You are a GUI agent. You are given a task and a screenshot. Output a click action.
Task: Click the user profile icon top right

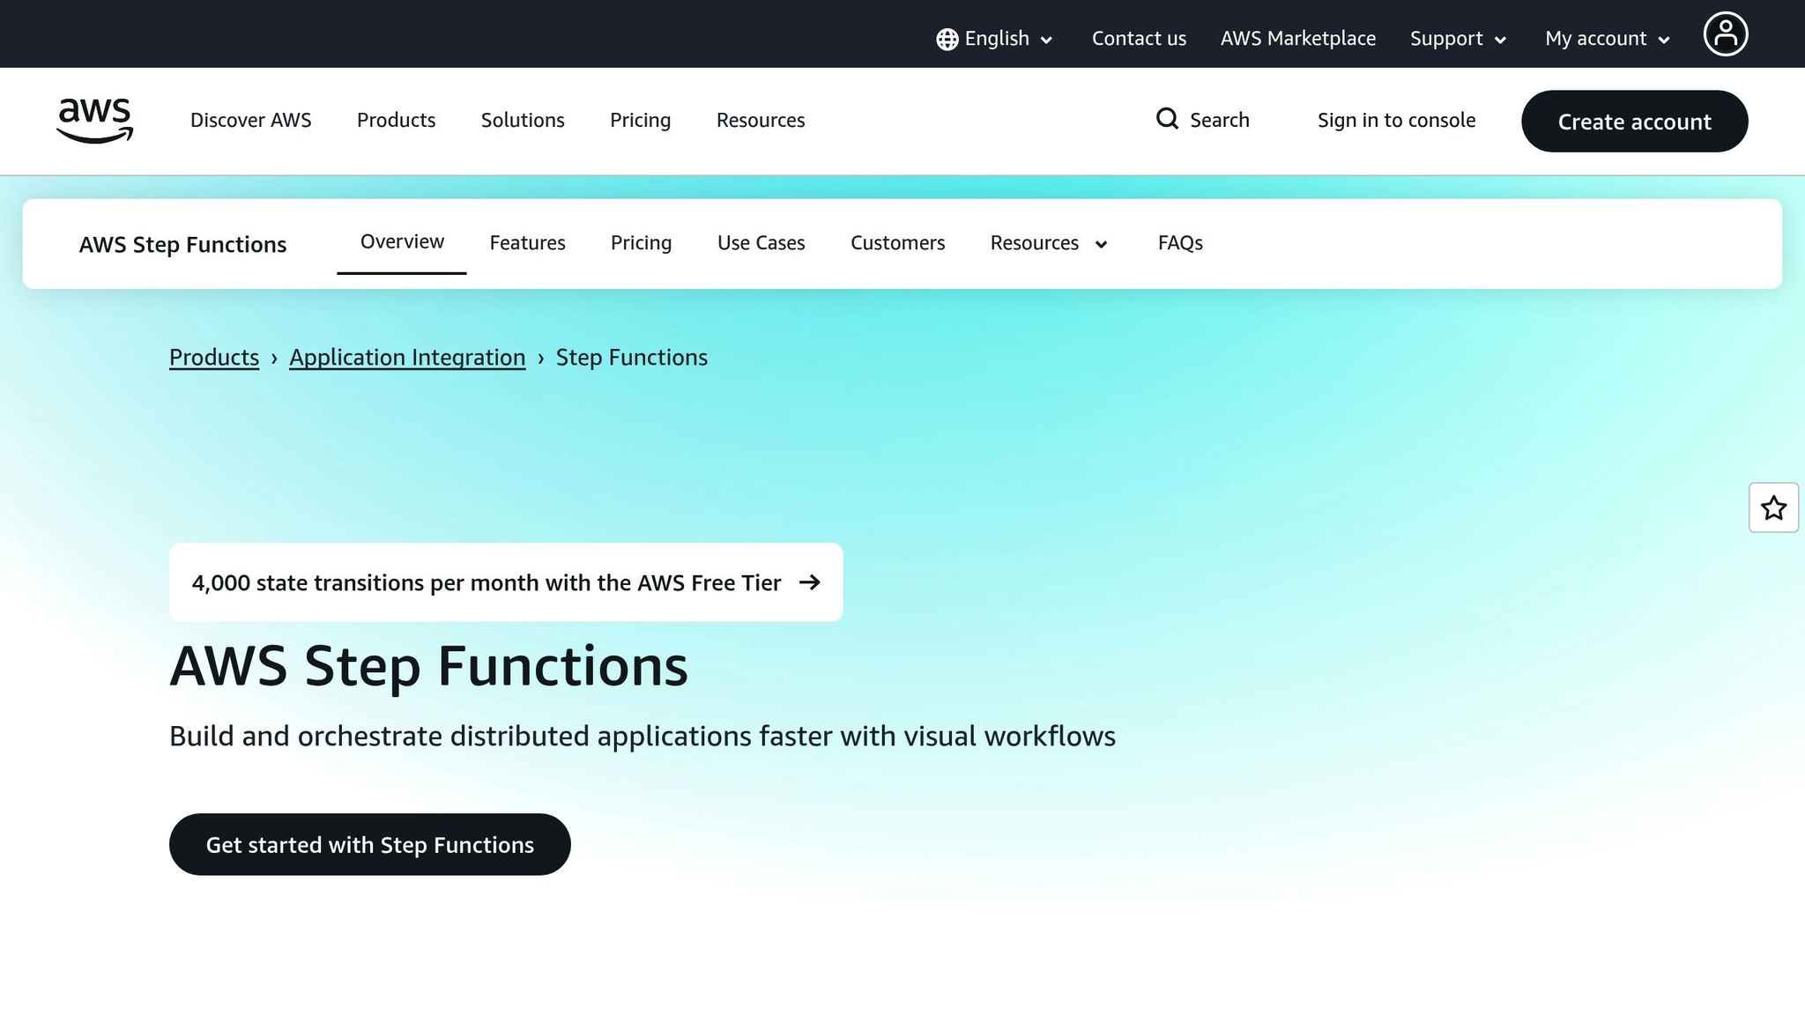pyautogui.click(x=1726, y=33)
